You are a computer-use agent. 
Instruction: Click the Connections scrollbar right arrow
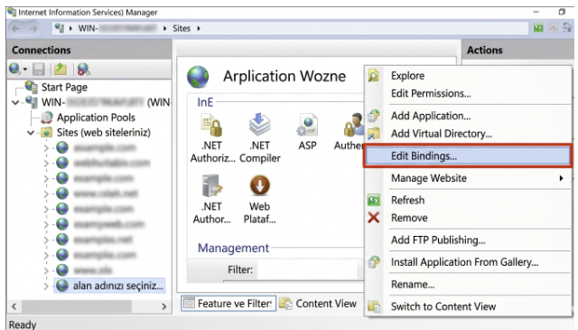pyautogui.click(x=164, y=306)
